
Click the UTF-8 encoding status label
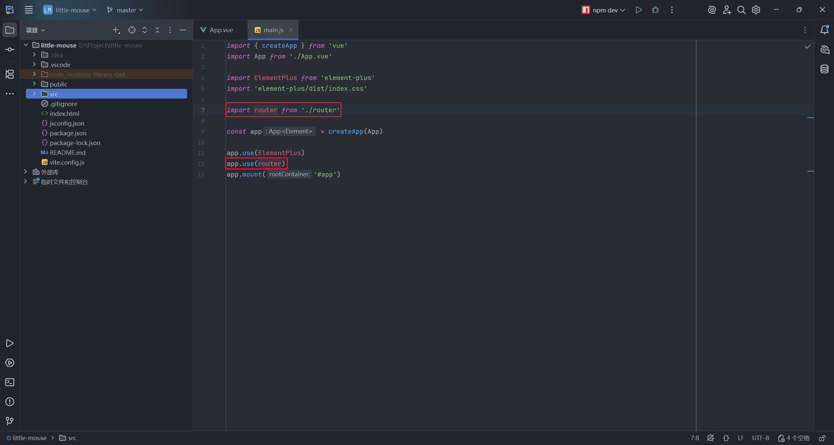click(760, 438)
